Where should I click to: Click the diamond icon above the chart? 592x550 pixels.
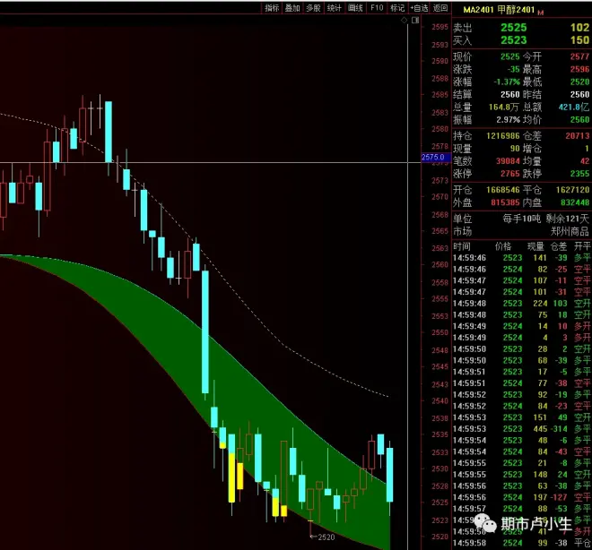click(x=405, y=20)
